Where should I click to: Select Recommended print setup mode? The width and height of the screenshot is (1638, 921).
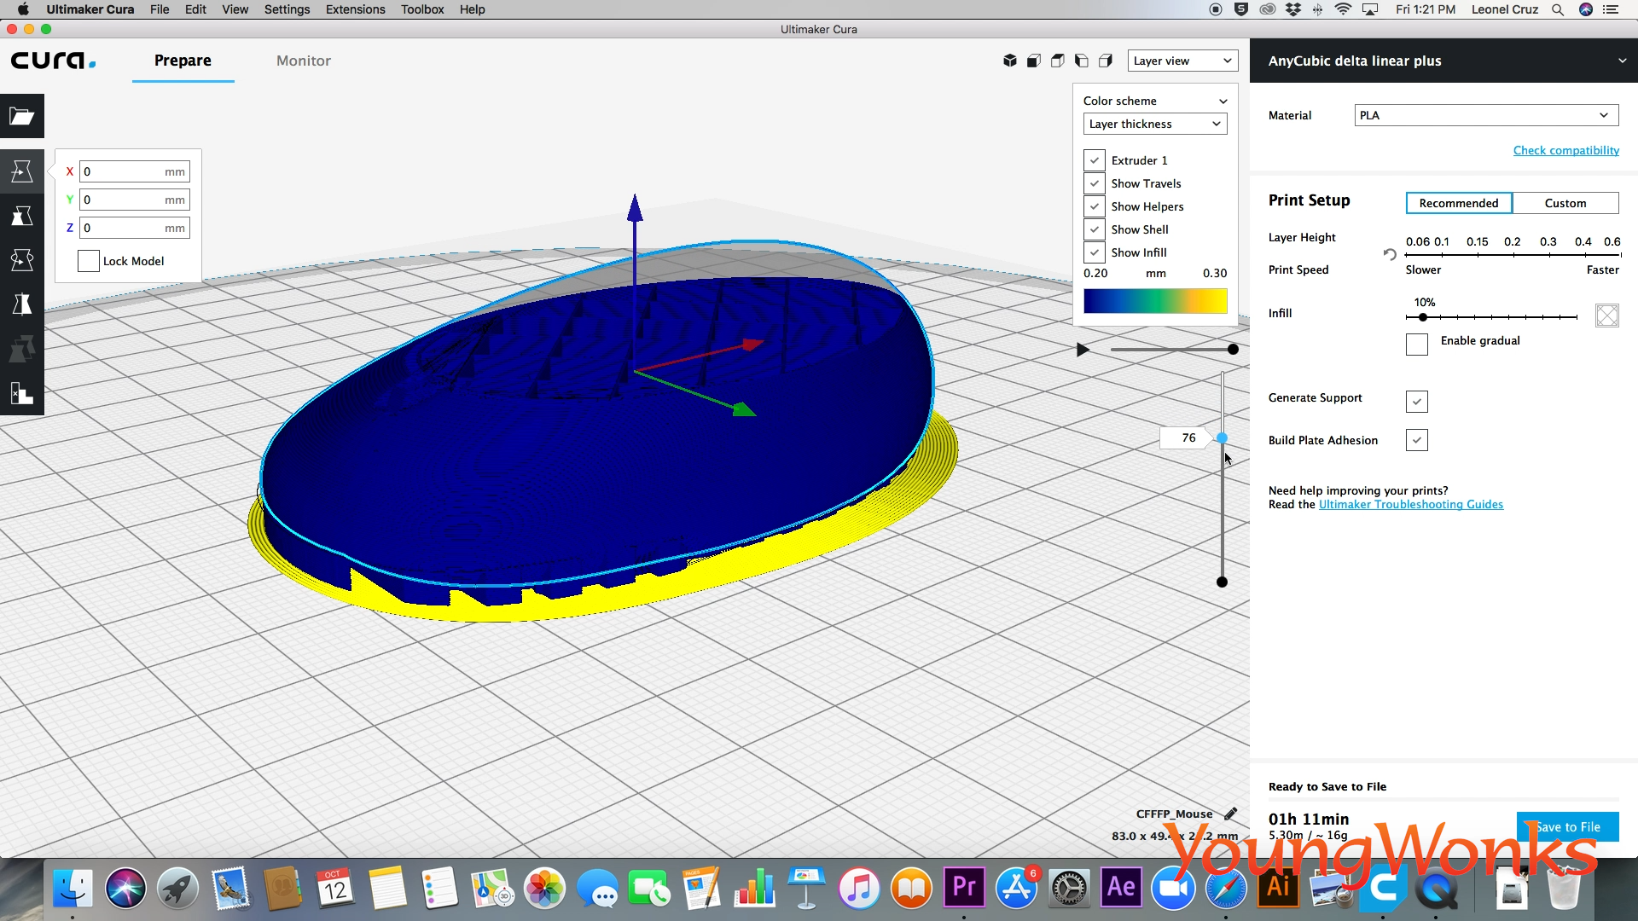click(x=1459, y=203)
